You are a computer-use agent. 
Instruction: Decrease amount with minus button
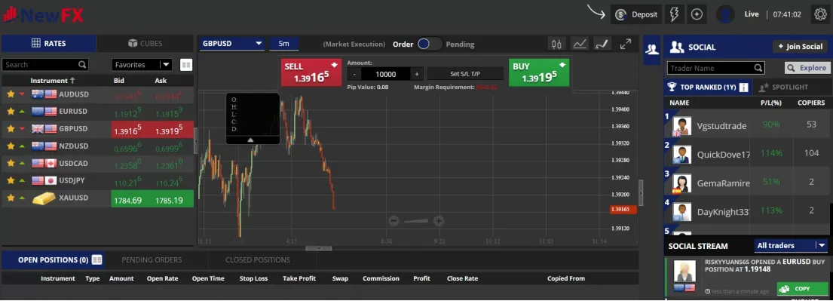click(355, 75)
